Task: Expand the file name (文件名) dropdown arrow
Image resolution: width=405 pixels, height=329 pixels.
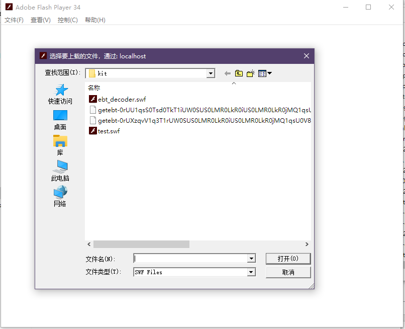Action: (x=251, y=259)
